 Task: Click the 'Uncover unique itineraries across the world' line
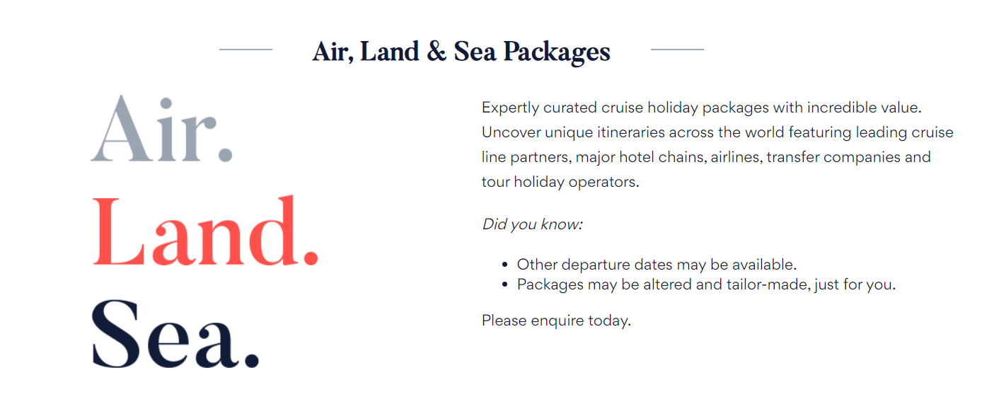click(717, 132)
